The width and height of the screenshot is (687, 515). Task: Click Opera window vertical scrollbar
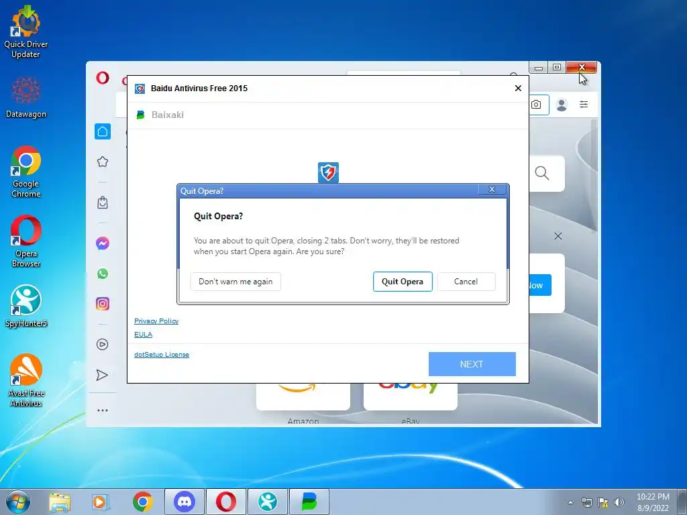[594, 175]
